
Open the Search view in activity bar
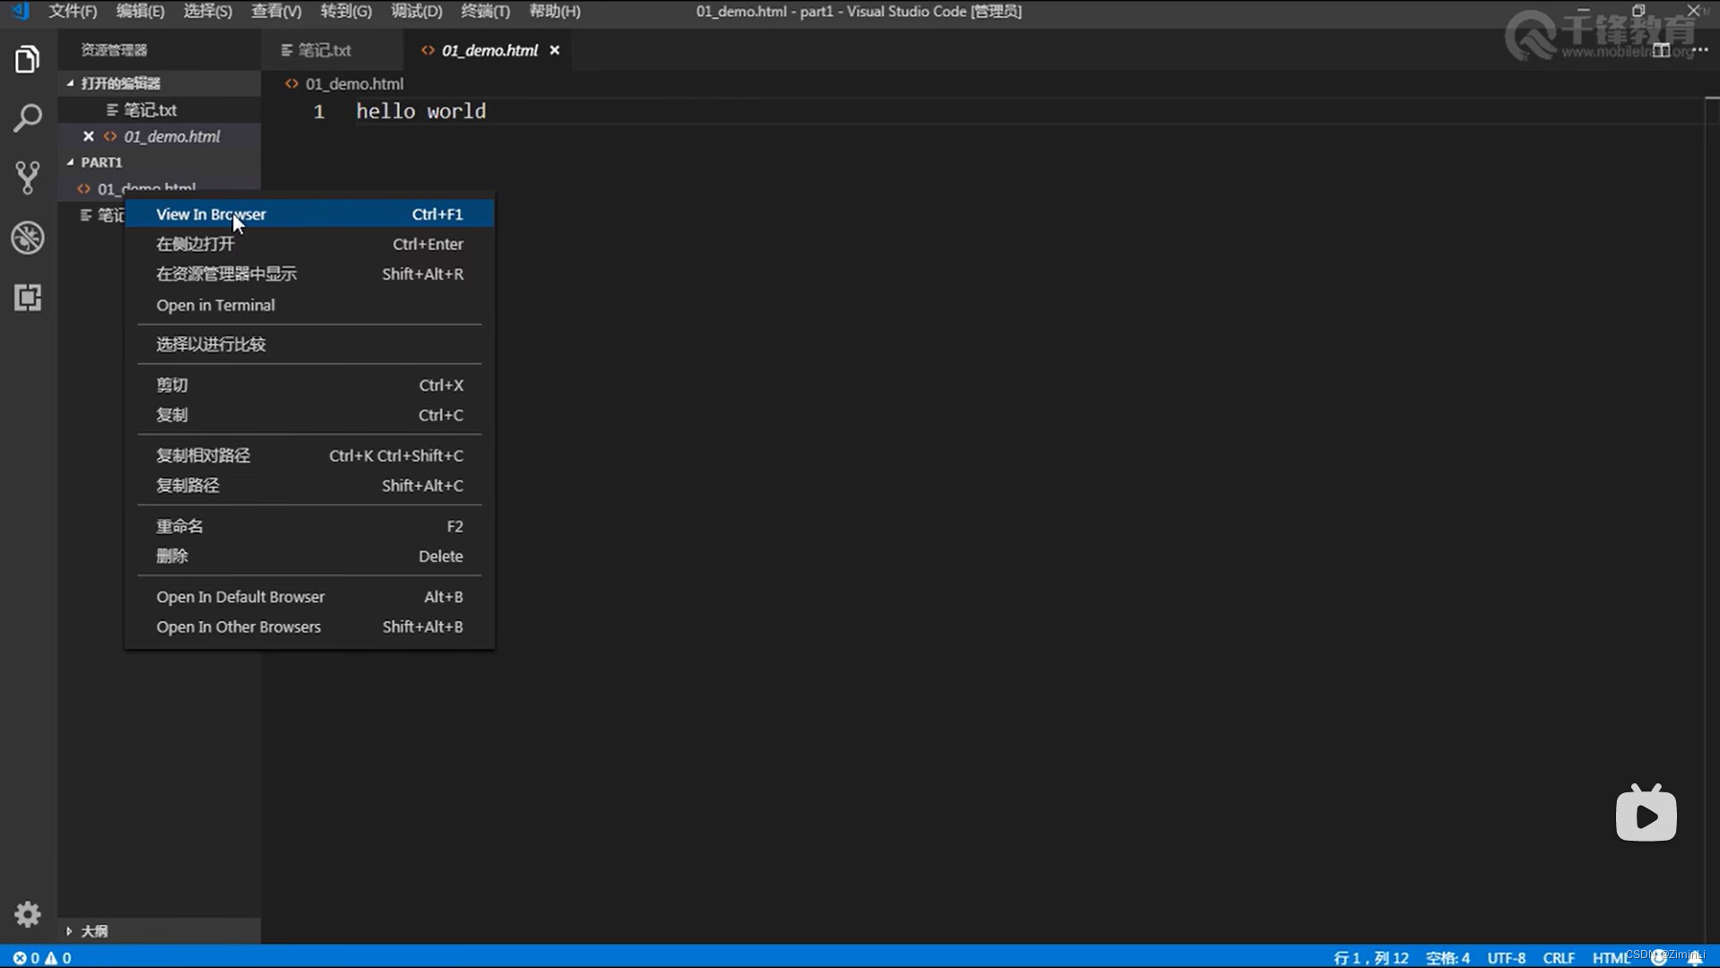coord(28,118)
